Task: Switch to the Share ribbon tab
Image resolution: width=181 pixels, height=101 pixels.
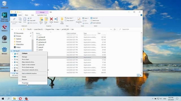Action: [x=26, y=15]
